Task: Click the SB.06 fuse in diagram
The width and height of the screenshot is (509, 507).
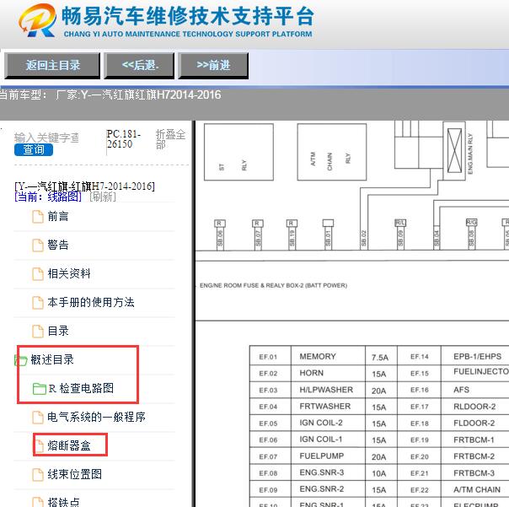Action: 220,235
